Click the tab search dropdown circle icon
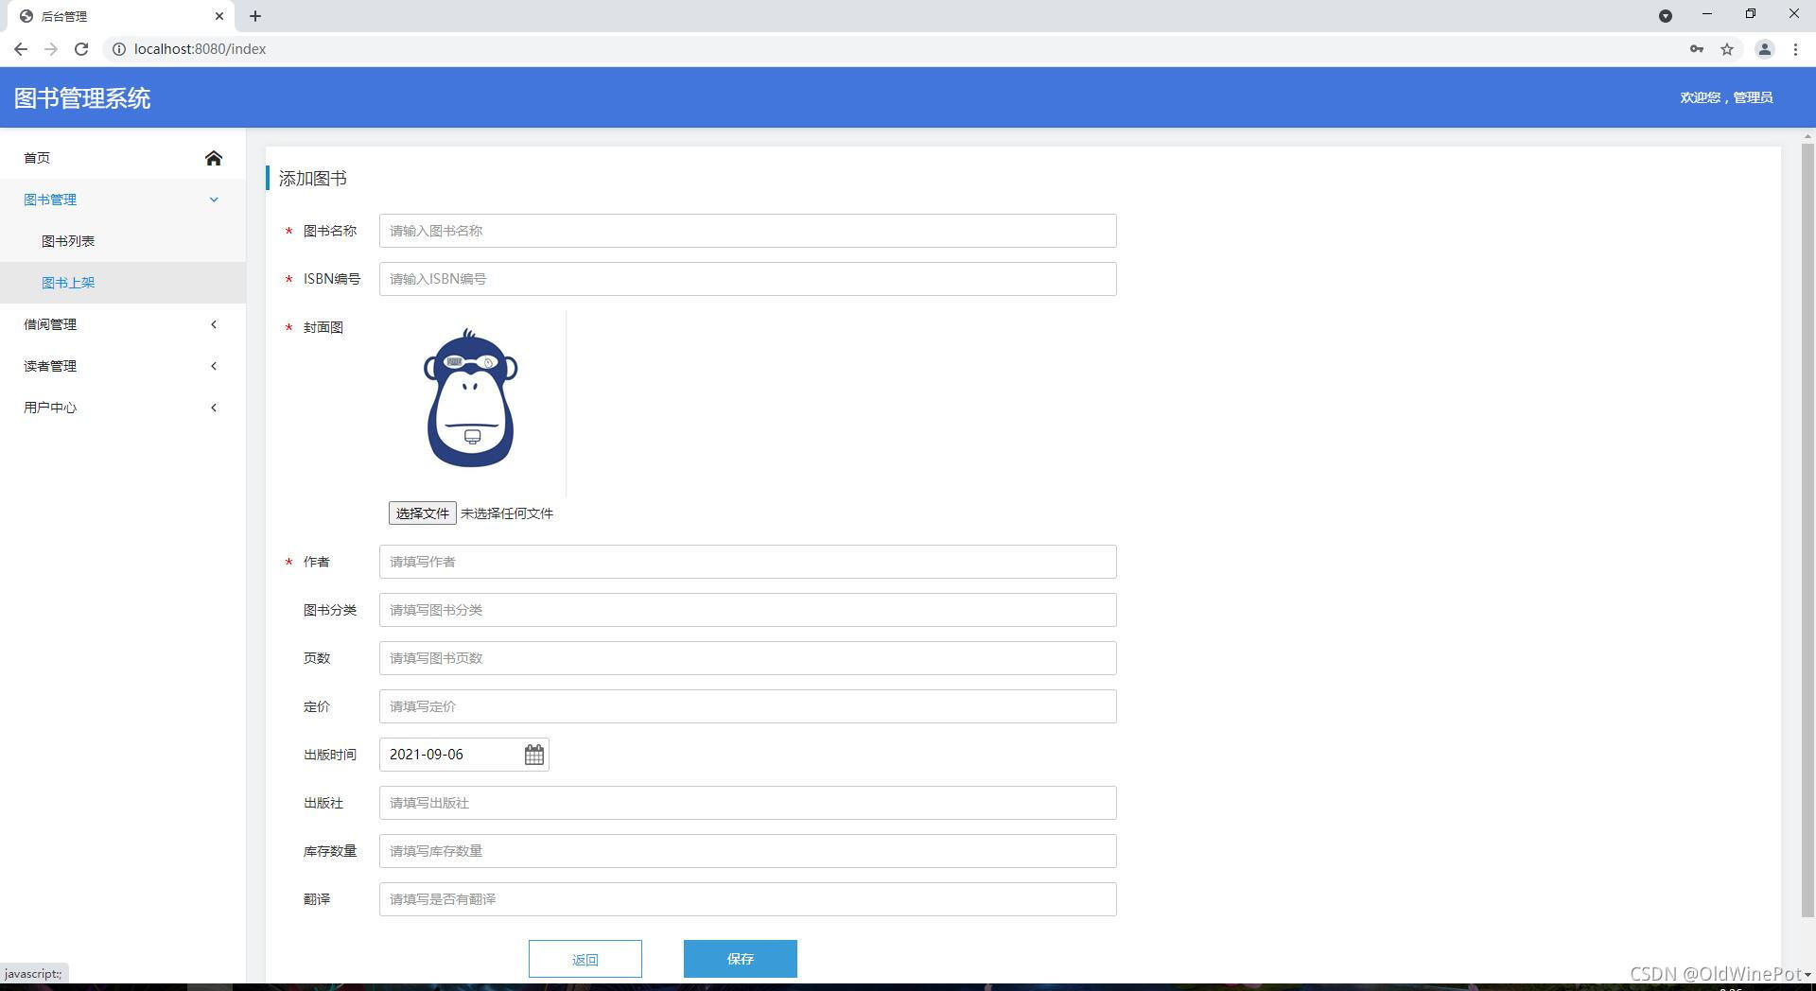This screenshot has width=1816, height=991. pyautogui.click(x=1666, y=16)
